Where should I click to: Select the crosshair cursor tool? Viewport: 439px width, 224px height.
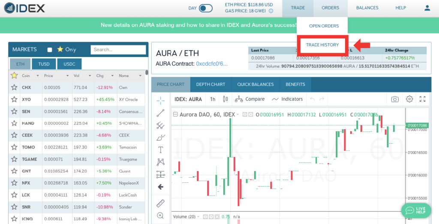[x=160, y=100]
